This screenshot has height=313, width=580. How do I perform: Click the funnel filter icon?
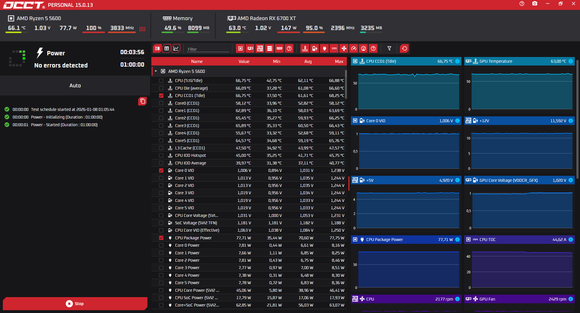(389, 48)
